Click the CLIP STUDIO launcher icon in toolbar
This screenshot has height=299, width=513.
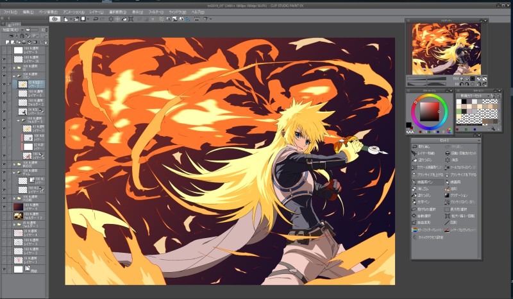point(55,19)
